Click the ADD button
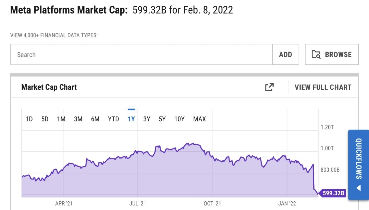The width and height of the screenshot is (369, 210). tap(286, 54)
